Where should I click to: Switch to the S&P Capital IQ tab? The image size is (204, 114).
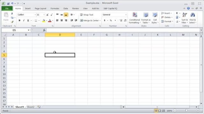pyautogui.click(x=110, y=9)
